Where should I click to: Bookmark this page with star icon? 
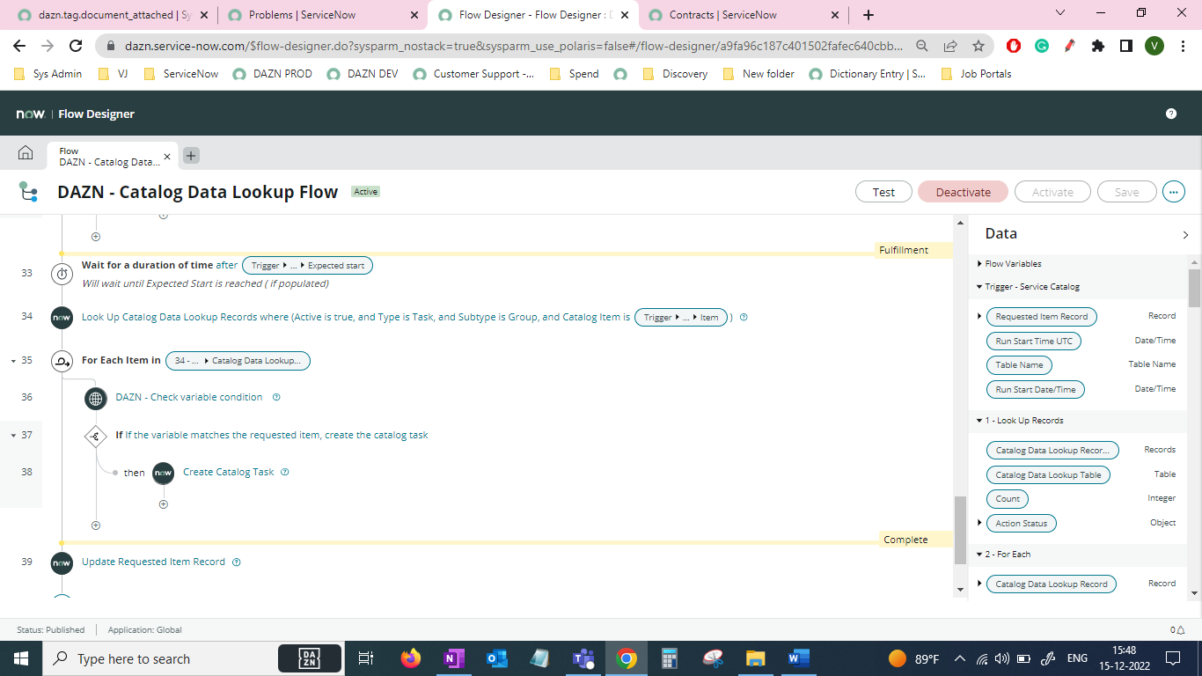(x=978, y=46)
